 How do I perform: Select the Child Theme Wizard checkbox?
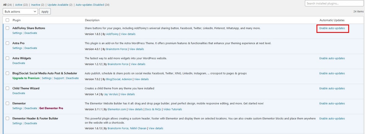[x=8, y=88]
